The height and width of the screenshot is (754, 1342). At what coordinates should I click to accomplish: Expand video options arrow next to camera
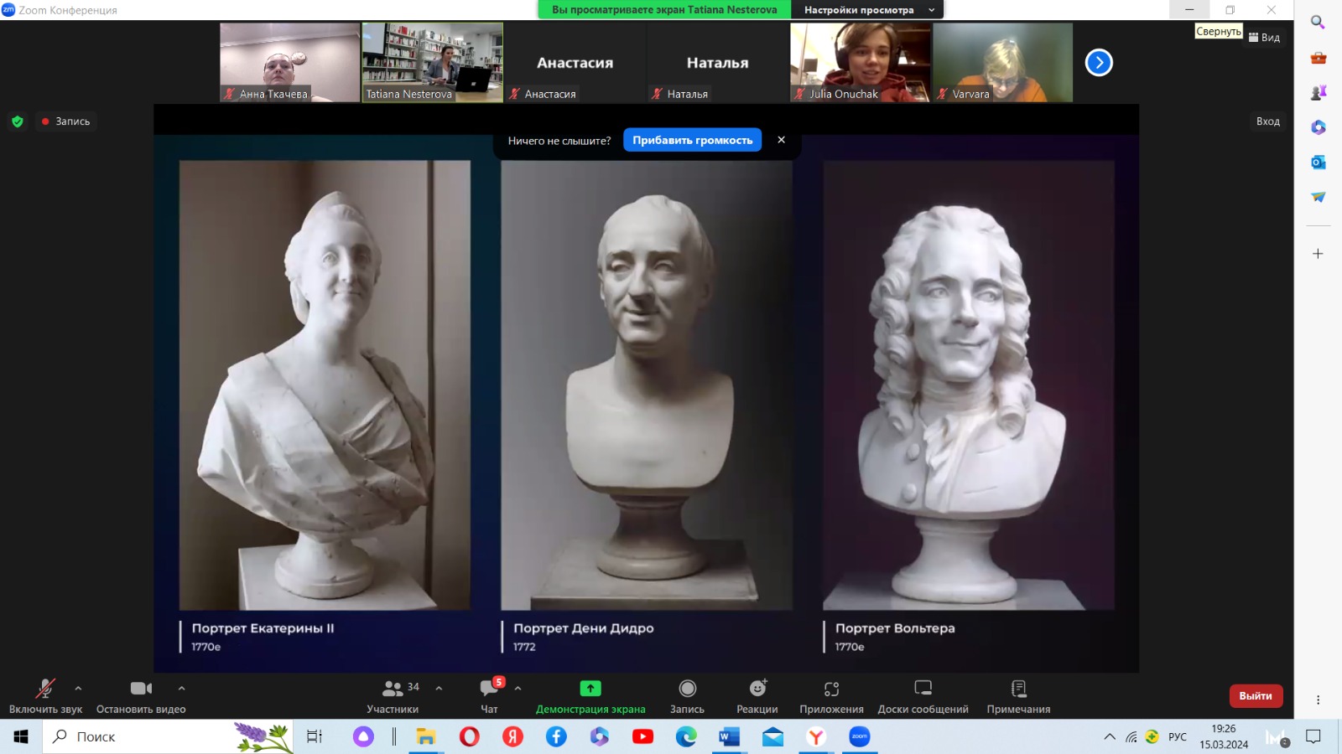(181, 688)
